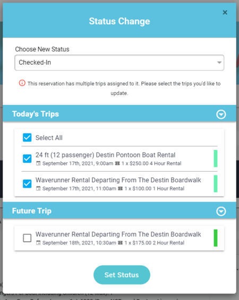Screen dimensions: 239x300
Task: Click calendar icon beside September 18th 10:30am
Action: (x=38, y=243)
